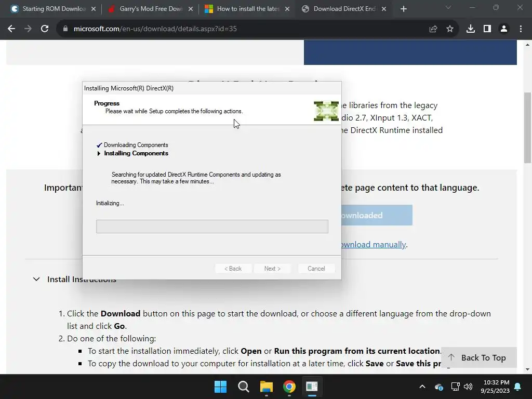The image size is (532, 399).
Task: Bookmark this page with star icon
Action: tap(450, 29)
